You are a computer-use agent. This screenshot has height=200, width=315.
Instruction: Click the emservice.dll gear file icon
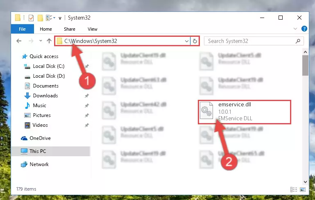[x=206, y=110]
